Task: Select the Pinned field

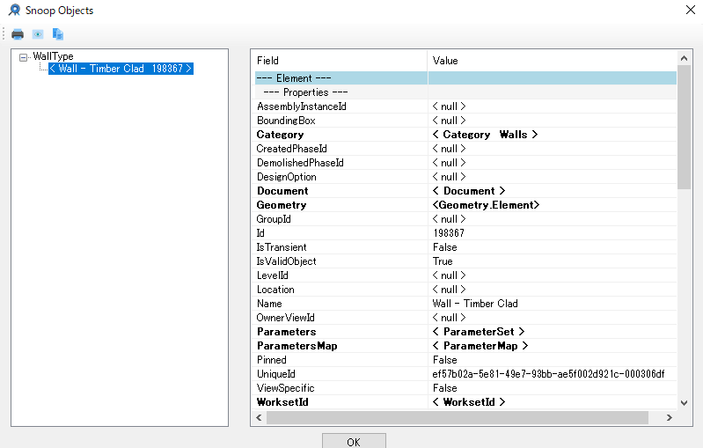Action: click(x=272, y=360)
